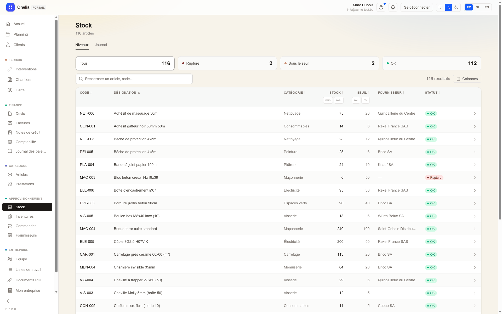
Task: Switch to the Journal tab
Action: pyautogui.click(x=101, y=45)
